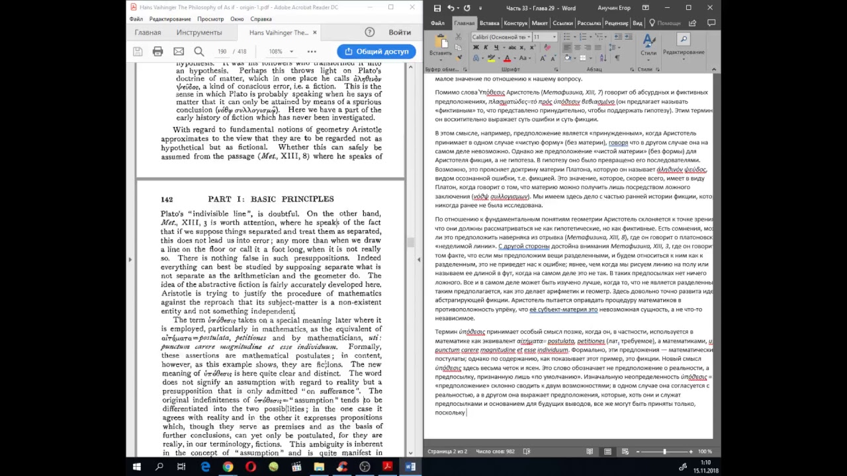Click Страница 2 из 2 status

(x=447, y=452)
